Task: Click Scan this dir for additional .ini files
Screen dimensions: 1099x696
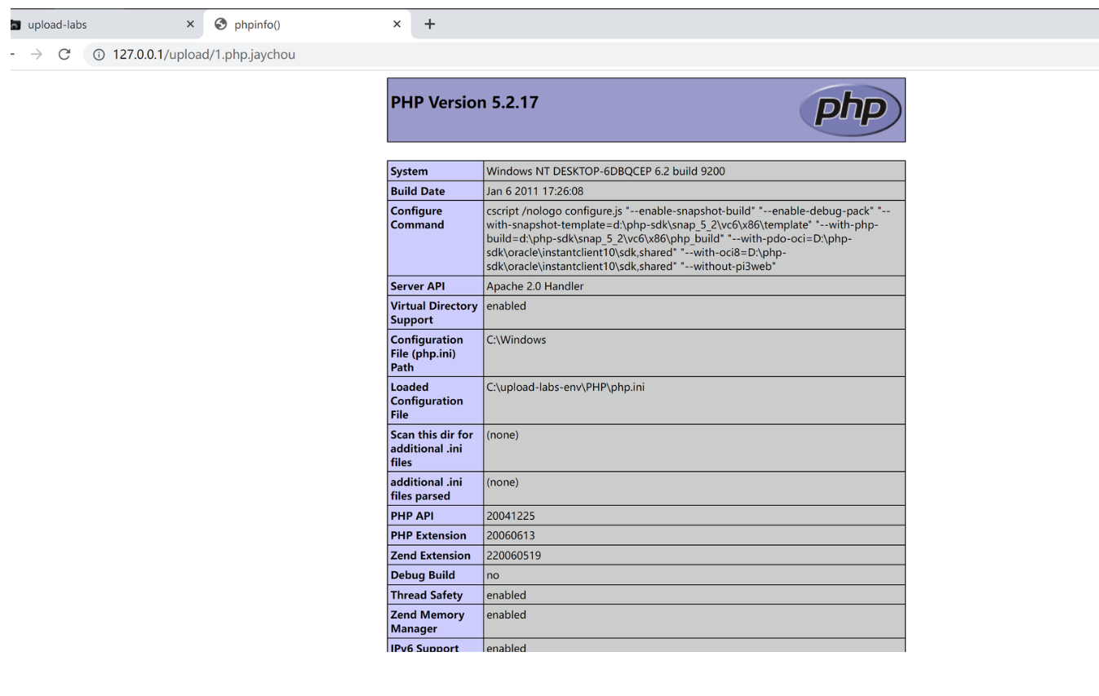Action: 432,448
